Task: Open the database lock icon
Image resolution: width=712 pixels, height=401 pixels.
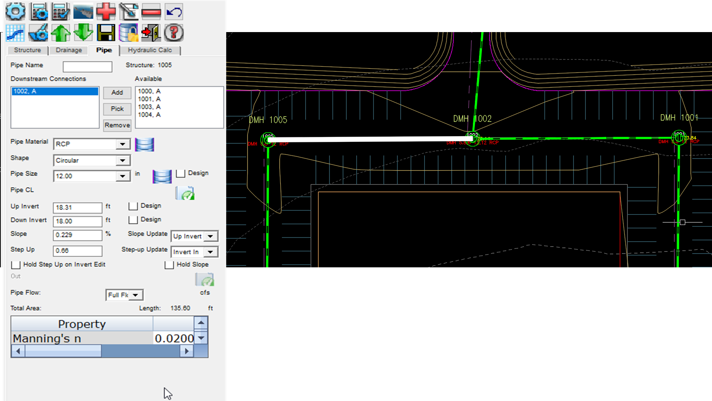Action: (x=128, y=33)
